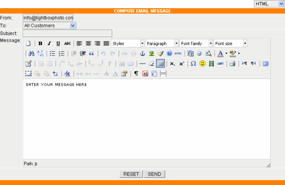The width and height of the screenshot is (285, 185).
Task: Open the highlight color picker arrow
Action: [239, 54]
